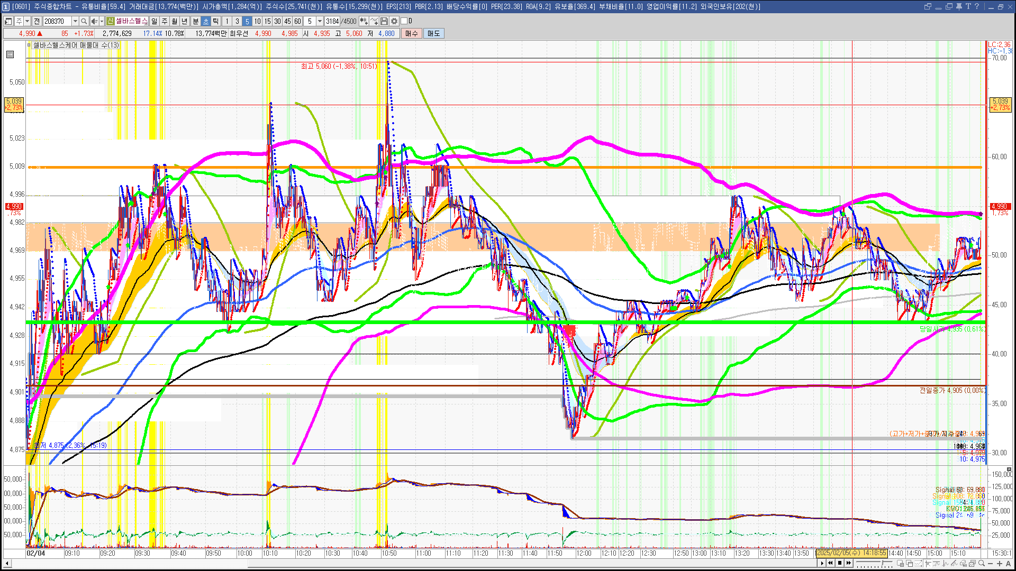The width and height of the screenshot is (1016, 571).
Task: Click the letter A icon at the bottom right
Action: [x=1008, y=564]
